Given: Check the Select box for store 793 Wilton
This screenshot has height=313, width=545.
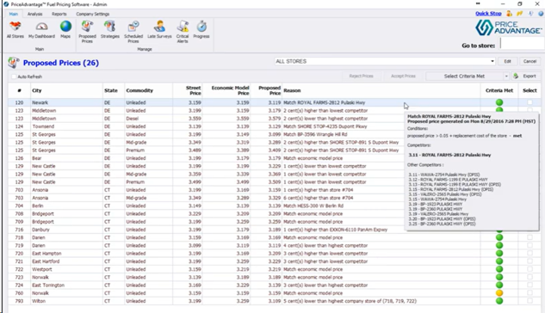Looking at the screenshot, I should point(530,301).
